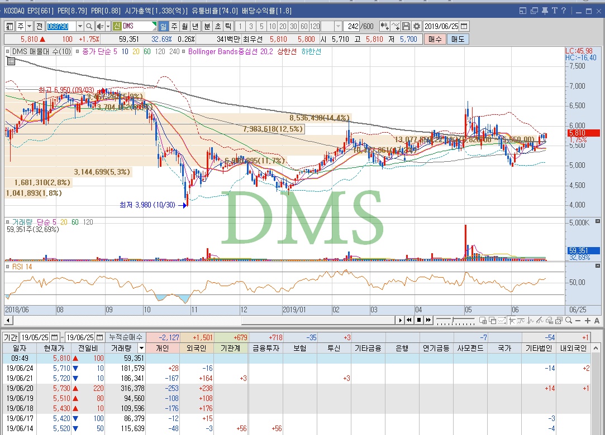This screenshot has height=435, width=605.
Task: Click the 누적순매수 button
Action: click(x=125, y=337)
